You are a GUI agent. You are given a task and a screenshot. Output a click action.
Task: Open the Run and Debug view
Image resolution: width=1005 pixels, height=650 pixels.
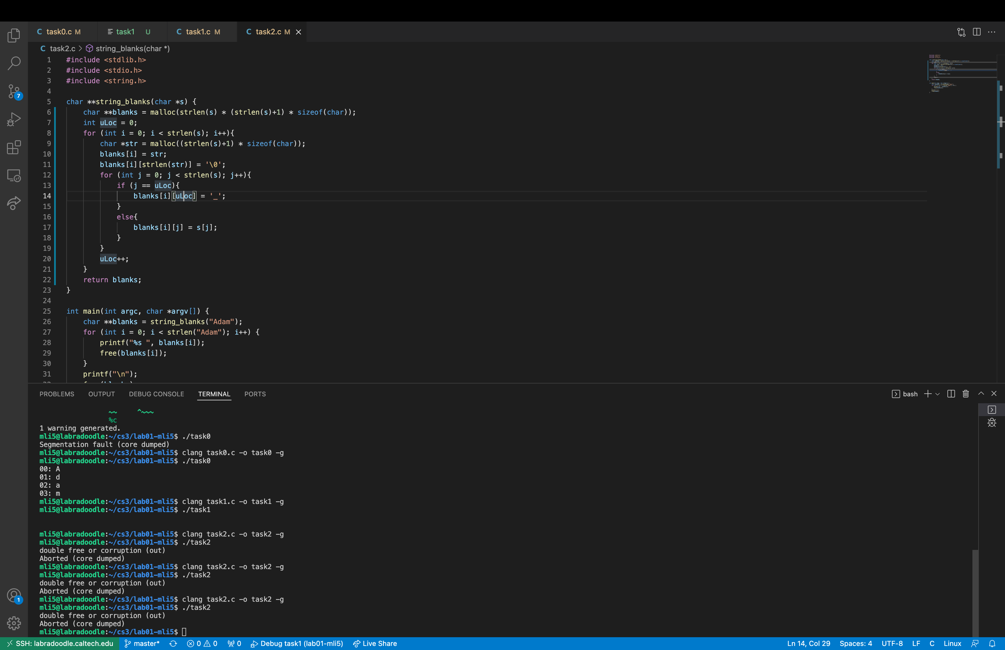pos(13,120)
